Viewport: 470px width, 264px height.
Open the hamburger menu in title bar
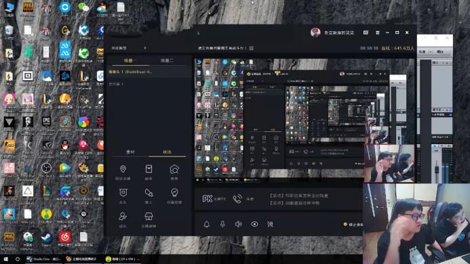(x=377, y=32)
